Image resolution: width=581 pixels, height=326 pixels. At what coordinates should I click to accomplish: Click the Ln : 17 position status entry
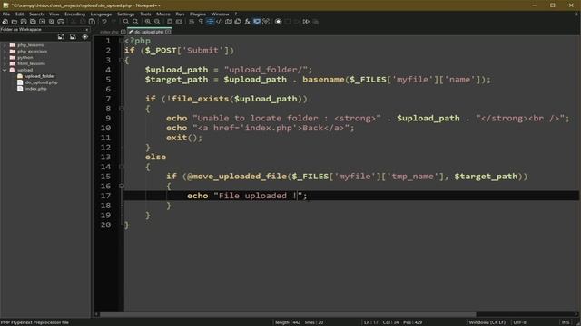pos(370,322)
